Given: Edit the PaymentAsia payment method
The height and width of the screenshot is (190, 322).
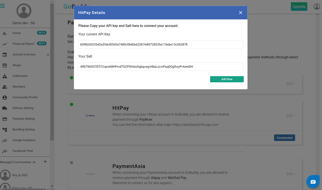Looking at the screenshot, I should pos(291,174).
